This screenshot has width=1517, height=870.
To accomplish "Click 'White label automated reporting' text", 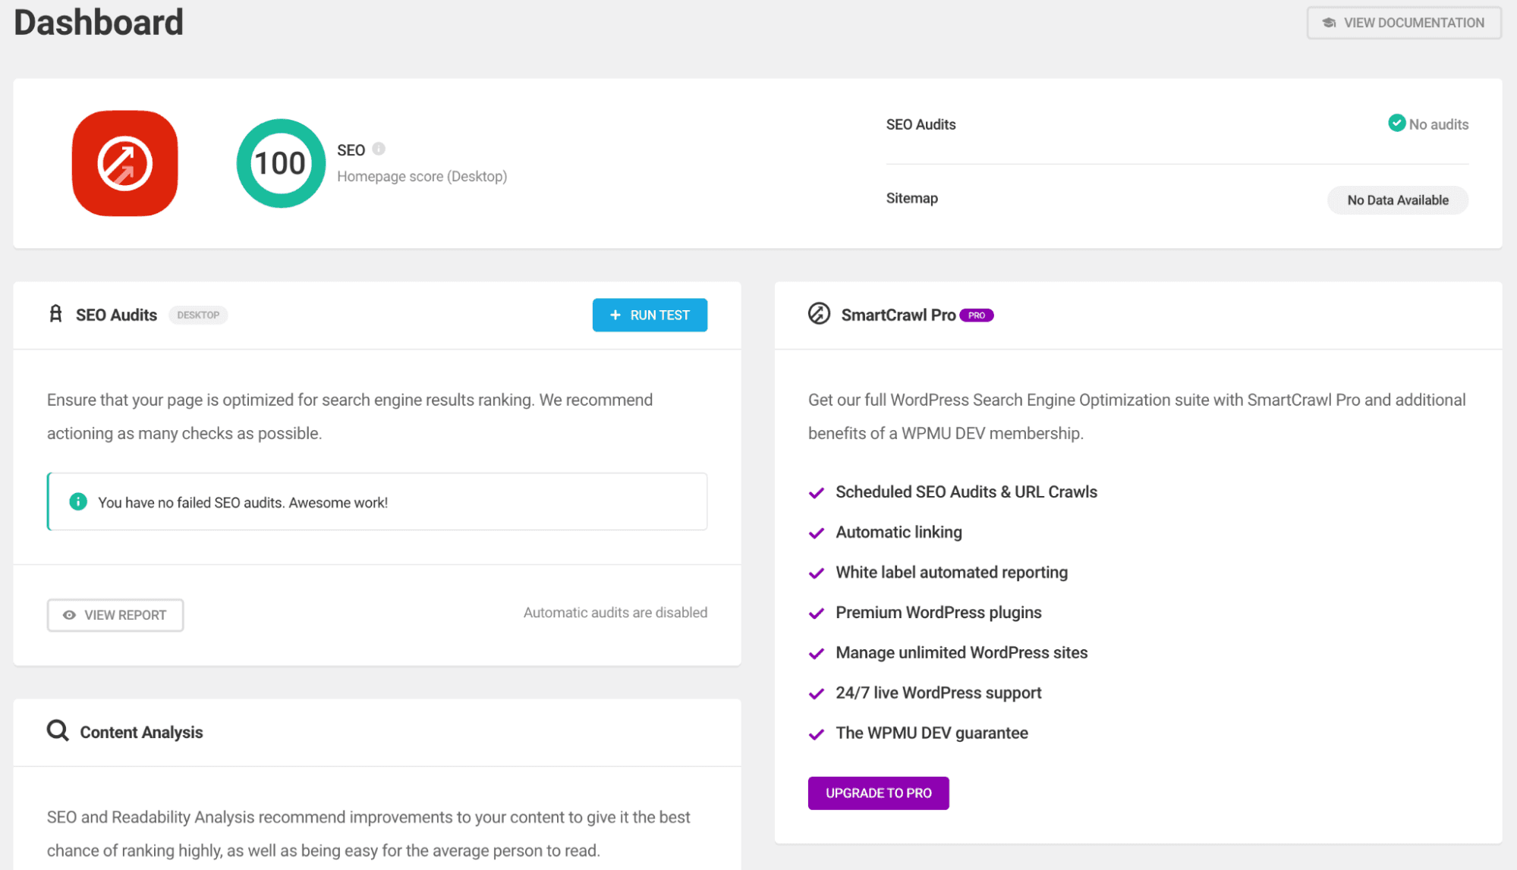I will pos(952,572).
